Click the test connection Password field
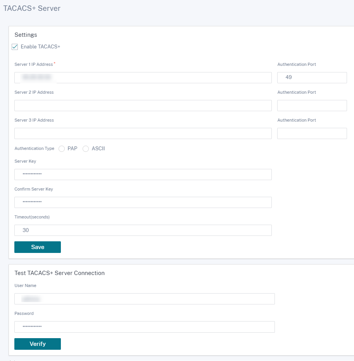Image resolution: width=354 pixels, height=361 pixels. [x=145, y=327]
